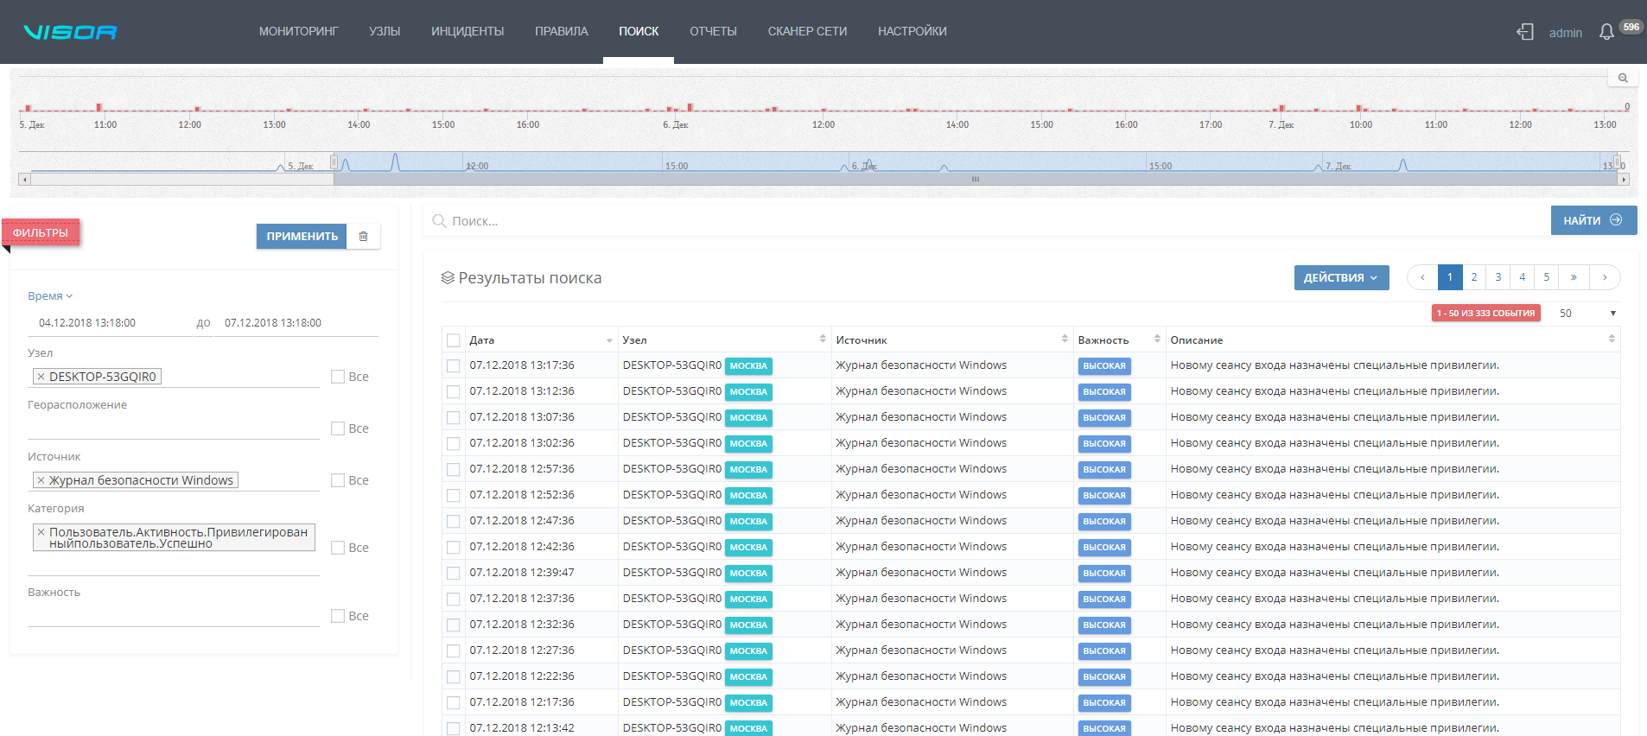
Task: Open the ДЕЙСТВИЯ dropdown
Action: click(1341, 277)
